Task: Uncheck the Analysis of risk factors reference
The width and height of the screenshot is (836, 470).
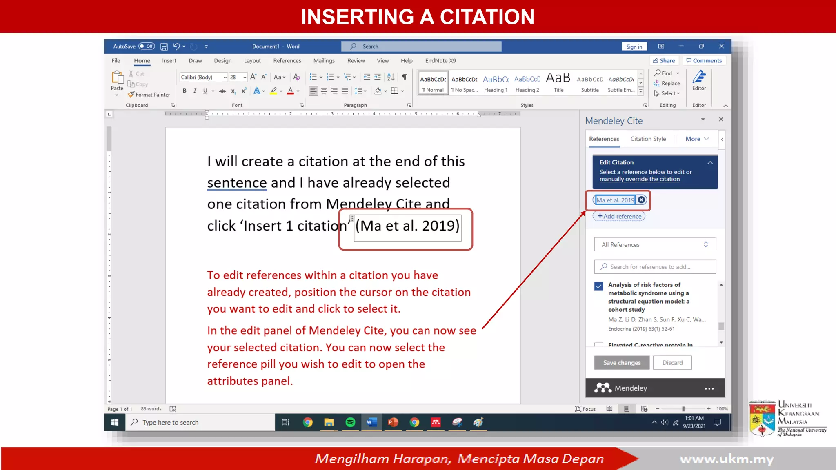Action: click(599, 286)
